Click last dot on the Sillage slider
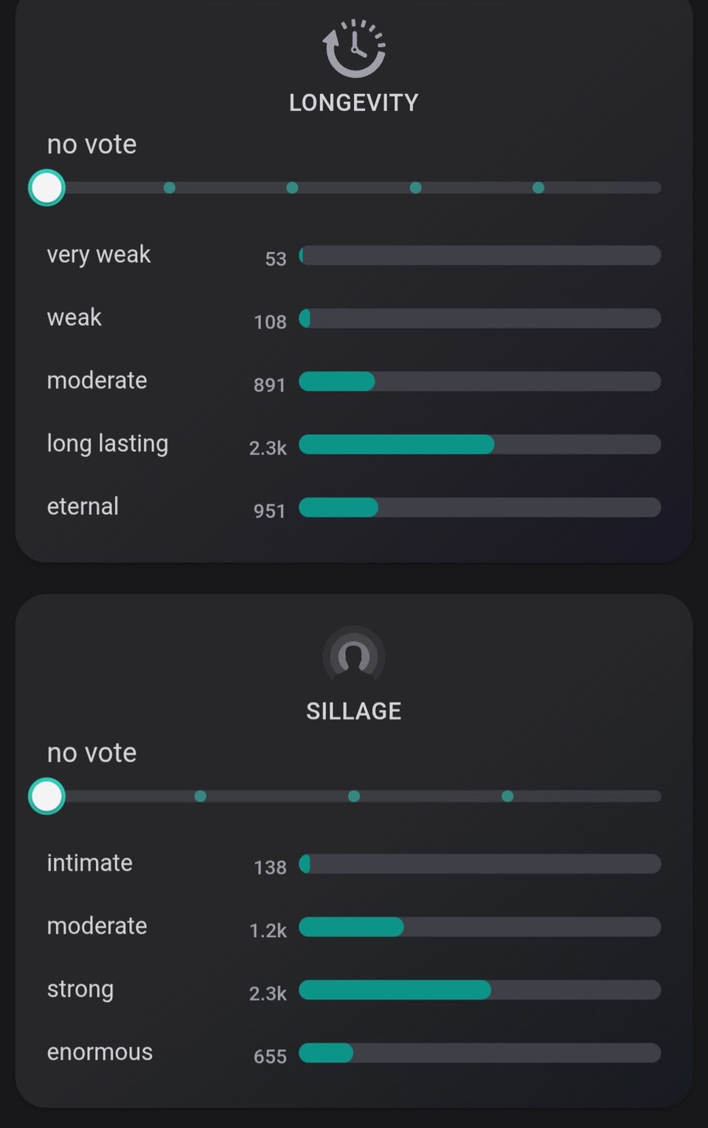708x1128 pixels. click(x=507, y=796)
